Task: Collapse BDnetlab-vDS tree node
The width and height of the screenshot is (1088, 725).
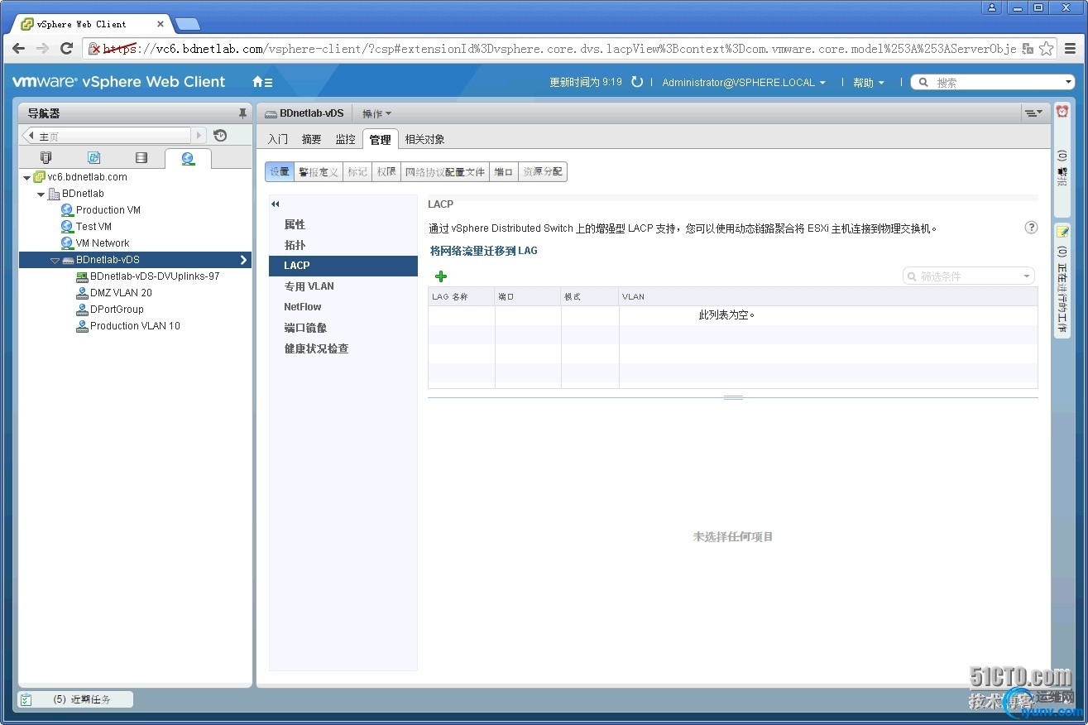Action: [x=55, y=261]
